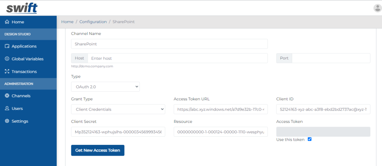Expand the Grant Type Client Credentials dropdown

point(118,109)
